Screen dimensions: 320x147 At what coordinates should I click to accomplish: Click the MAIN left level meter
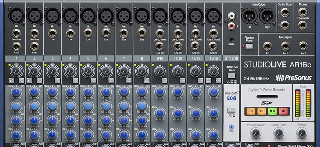click(298, 103)
